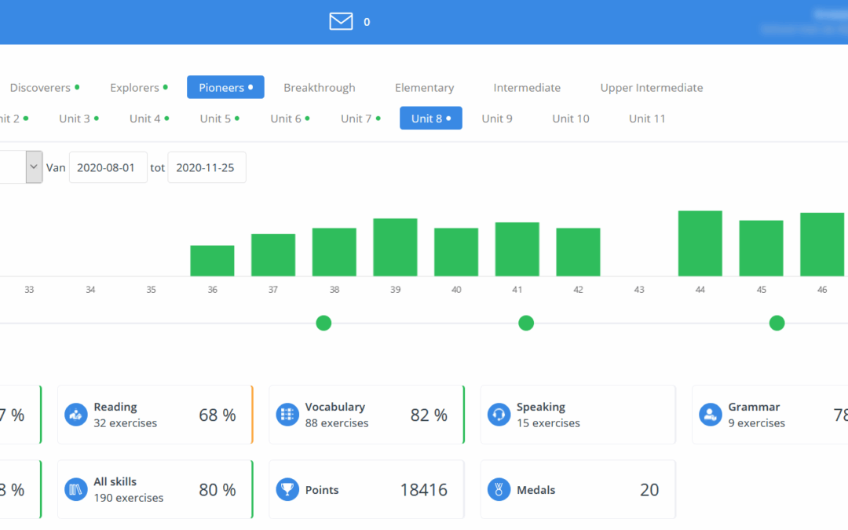Switch to the Intermediate level tab
Image resolution: width=848 pixels, height=530 pixels.
[527, 88]
